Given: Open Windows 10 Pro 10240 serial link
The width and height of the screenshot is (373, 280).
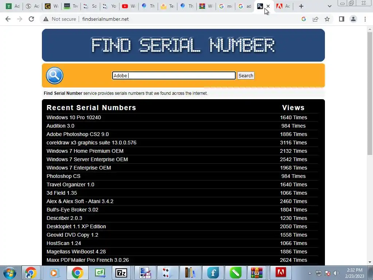Looking at the screenshot, I should point(74,117).
